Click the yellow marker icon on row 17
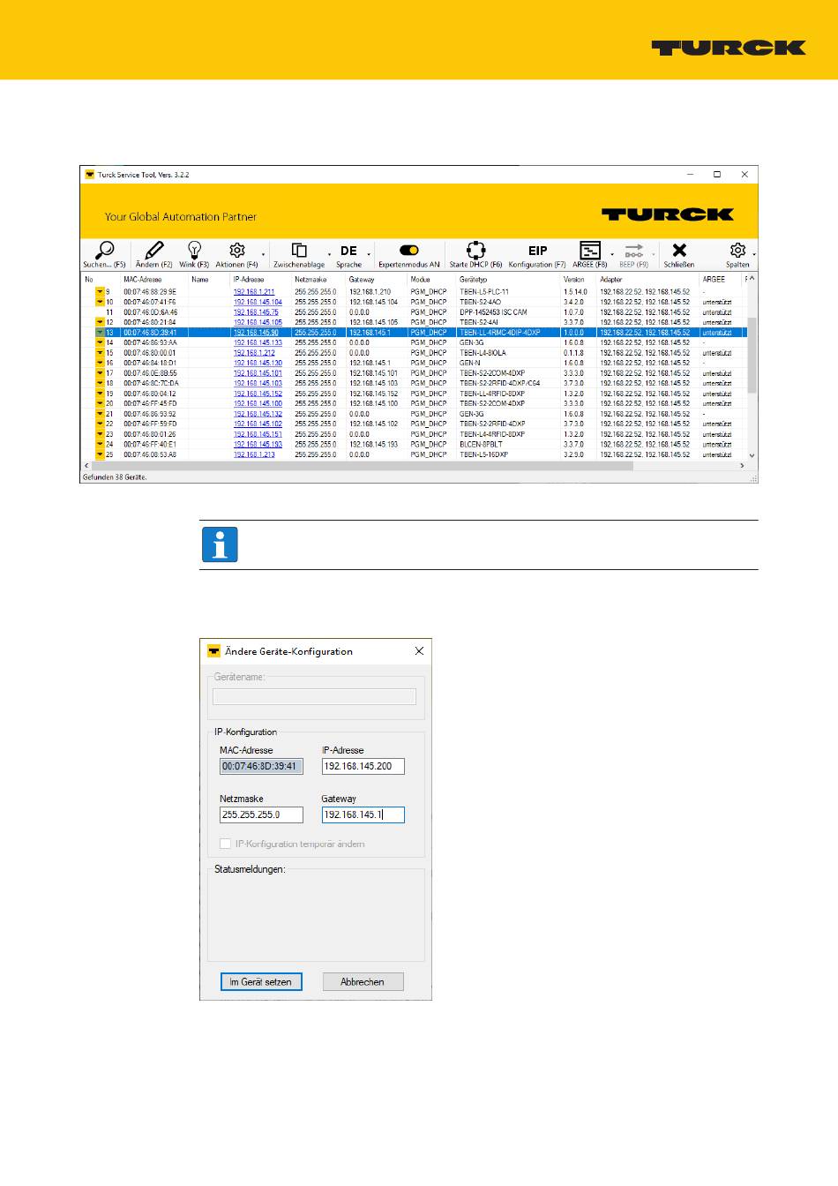The image size is (838, 1186). [x=100, y=373]
